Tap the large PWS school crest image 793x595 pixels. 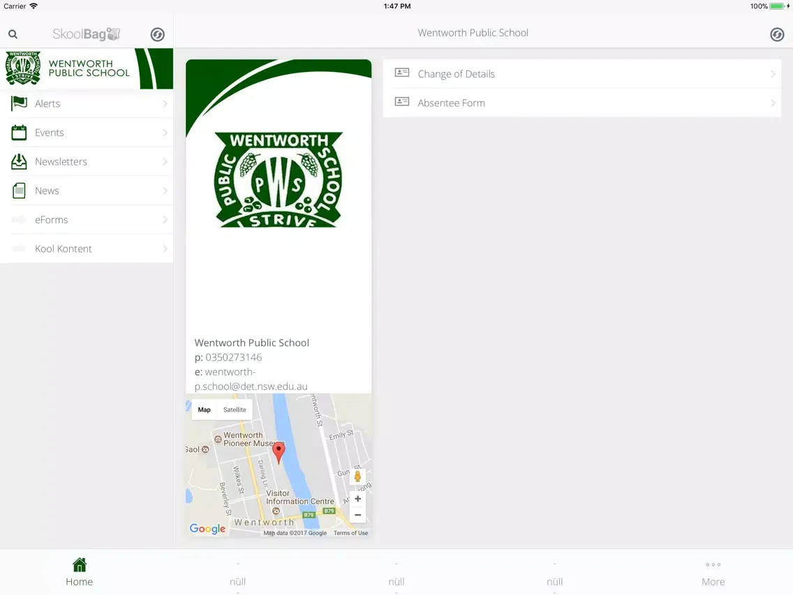pyautogui.click(x=279, y=179)
